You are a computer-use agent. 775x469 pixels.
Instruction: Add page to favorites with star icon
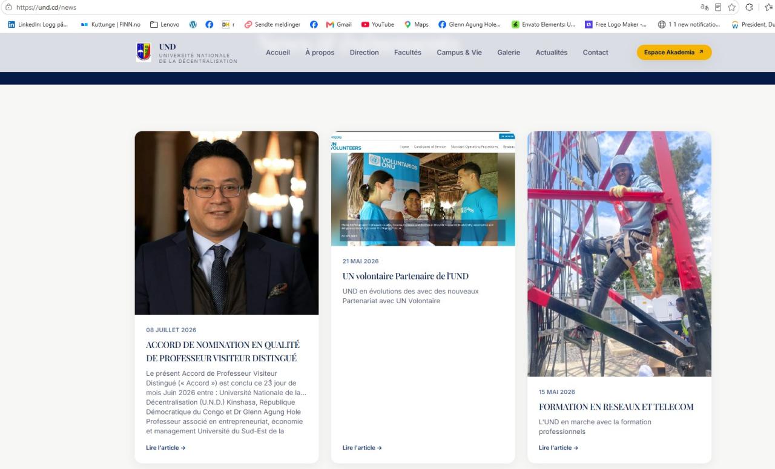coord(732,7)
